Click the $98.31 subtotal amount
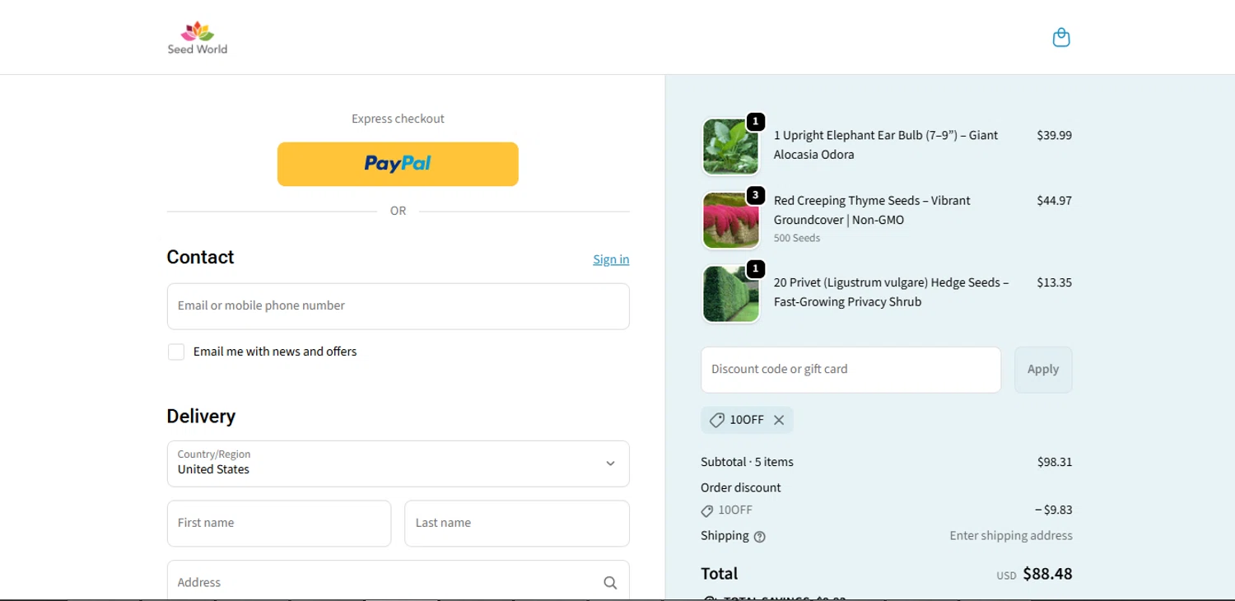This screenshot has width=1235, height=601. [x=1055, y=462]
